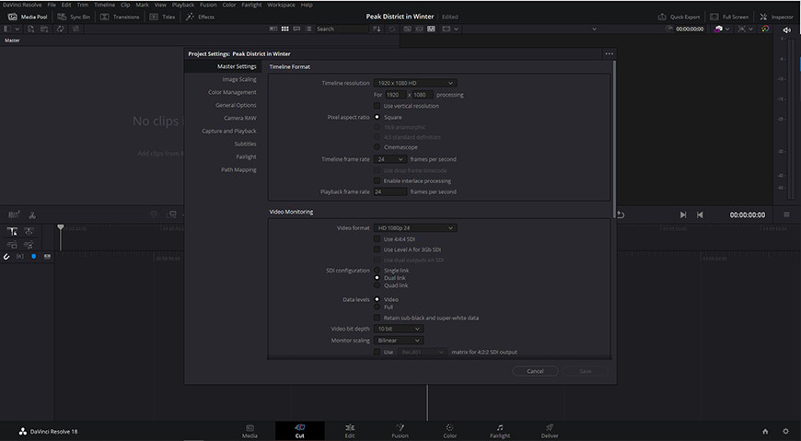Click the timeline resolution width field
The height and width of the screenshot is (441, 801).
pos(395,95)
